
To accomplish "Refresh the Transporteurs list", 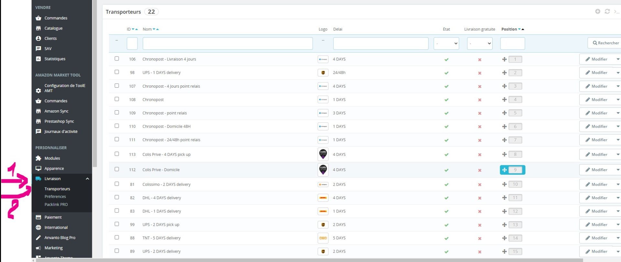I will [x=607, y=11].
